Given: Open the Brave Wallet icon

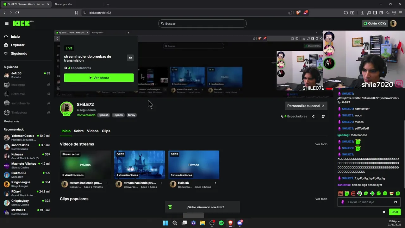Looking at the screenshot, I should [381, 13].
